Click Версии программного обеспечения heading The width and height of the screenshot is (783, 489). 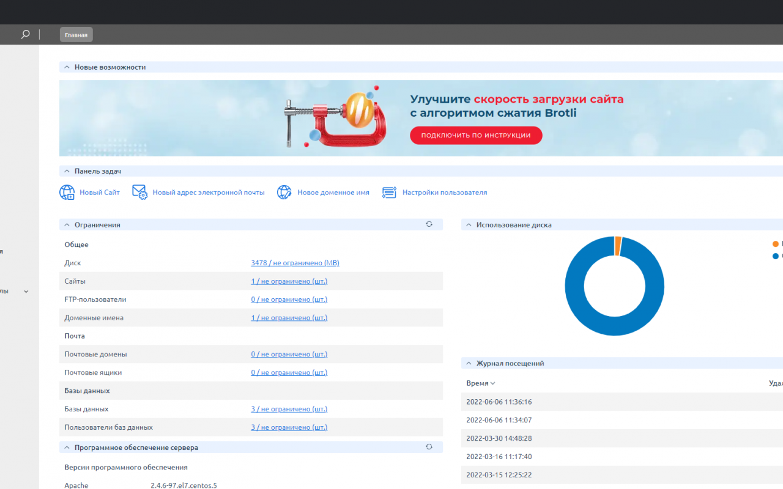126,467
